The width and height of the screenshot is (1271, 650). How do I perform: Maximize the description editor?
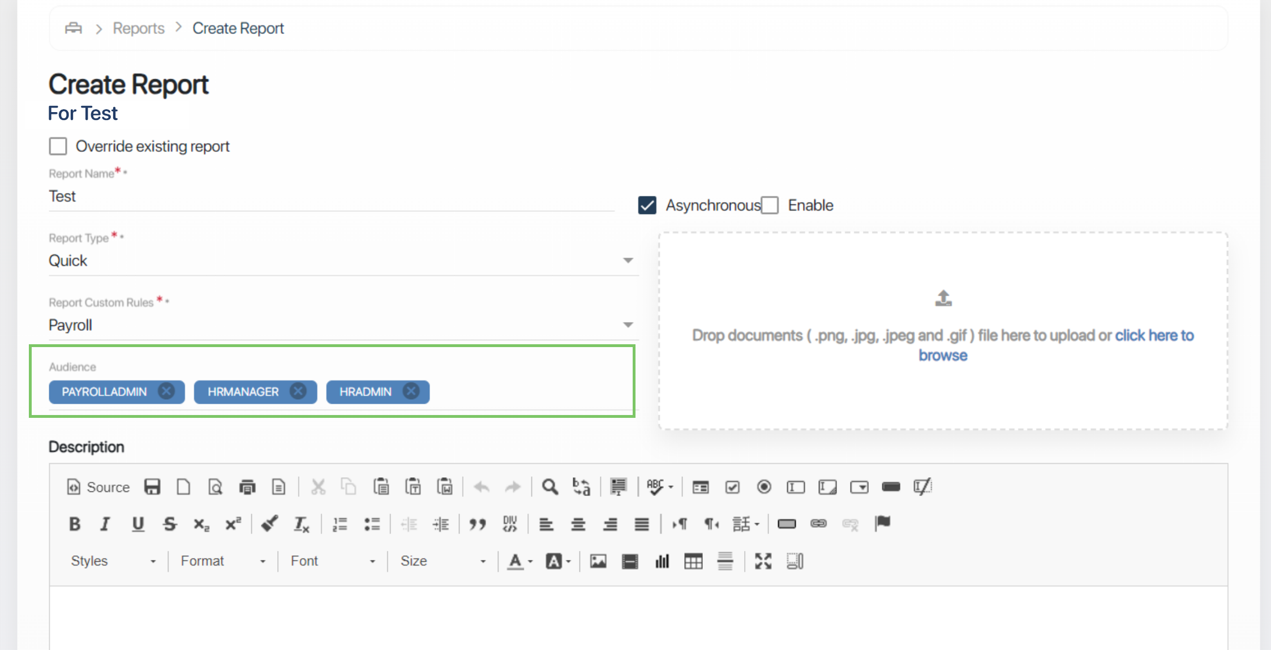click(763, 561)
